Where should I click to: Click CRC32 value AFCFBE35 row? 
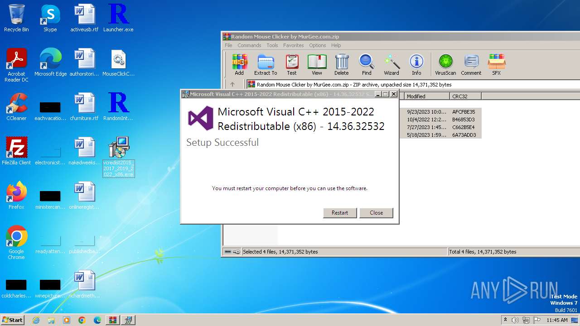(x=464, y=112)
